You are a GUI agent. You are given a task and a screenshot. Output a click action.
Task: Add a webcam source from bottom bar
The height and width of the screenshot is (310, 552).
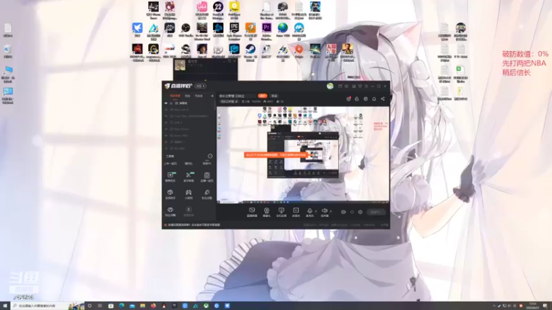(266, 212)
